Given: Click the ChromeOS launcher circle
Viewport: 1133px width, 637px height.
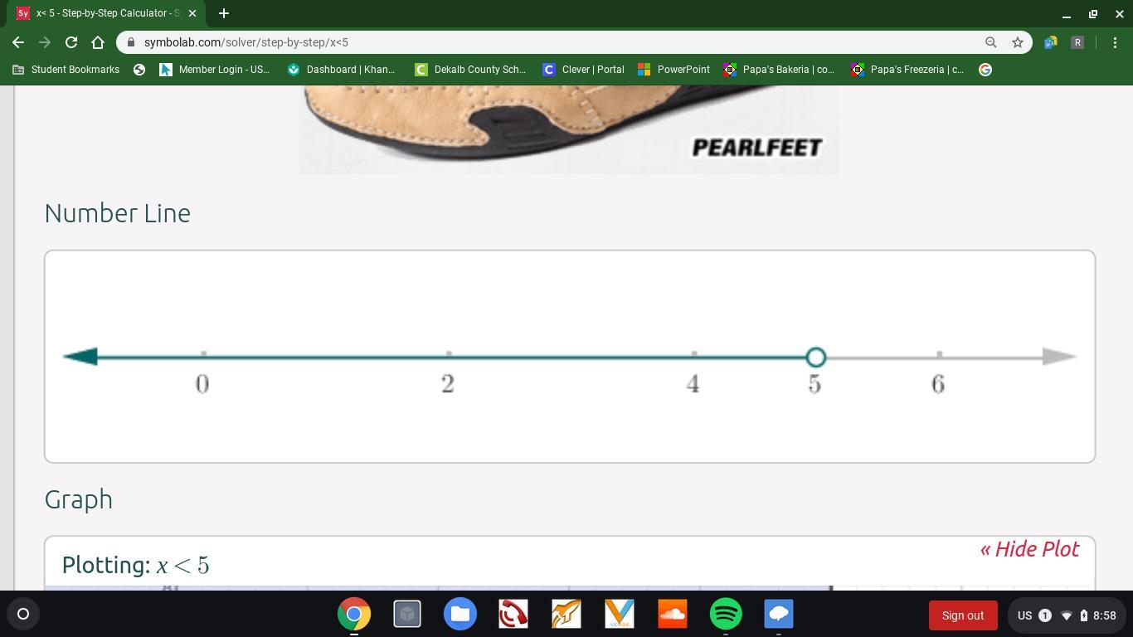Looking at the screenshot, I should pyautogui.click(x=23, y=615).
